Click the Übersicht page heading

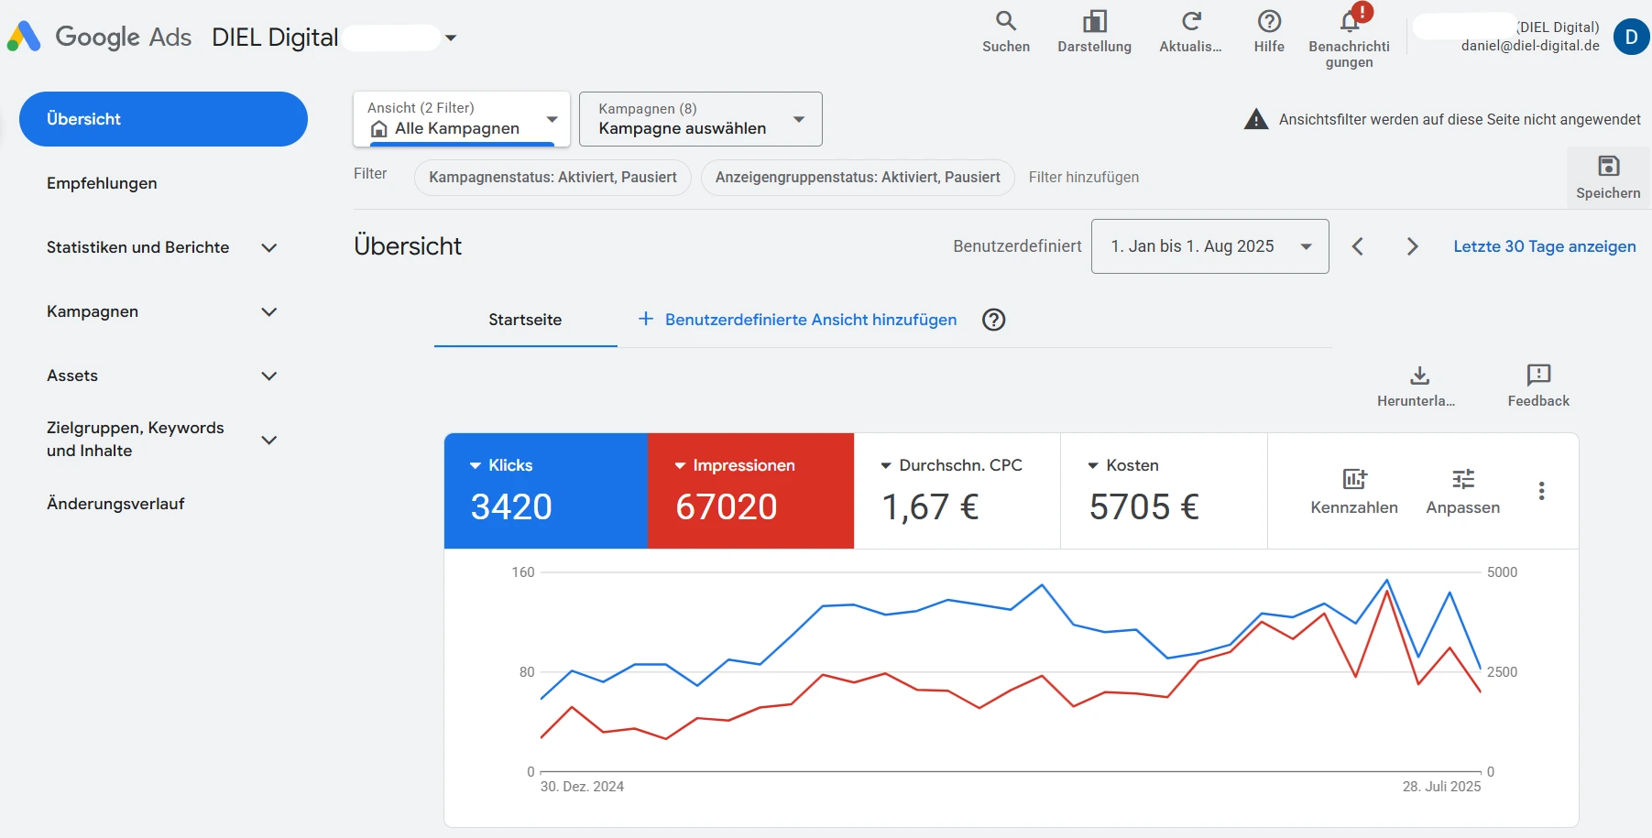click(408, 246)
